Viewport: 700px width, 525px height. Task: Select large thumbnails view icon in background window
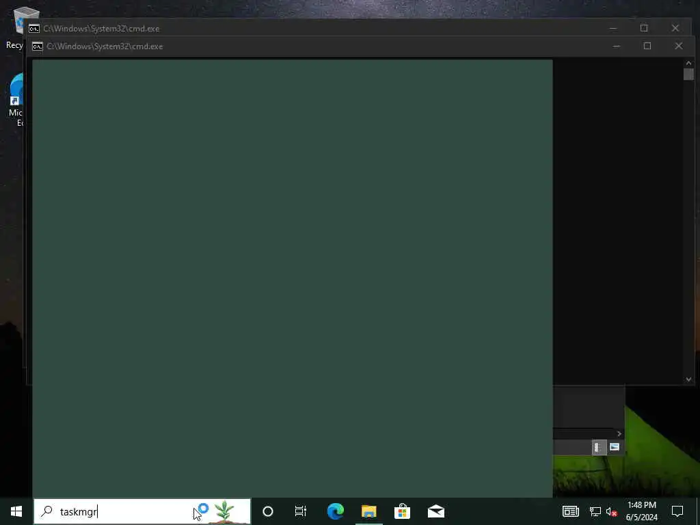tap(615, 447)
